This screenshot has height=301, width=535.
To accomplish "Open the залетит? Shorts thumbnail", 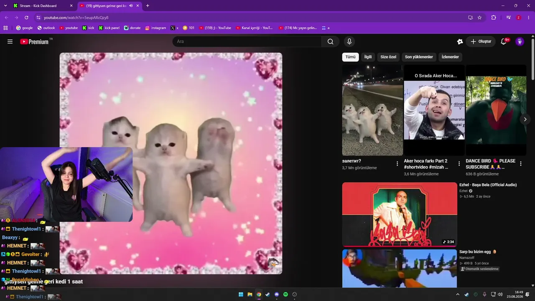I will click(372, 110).
